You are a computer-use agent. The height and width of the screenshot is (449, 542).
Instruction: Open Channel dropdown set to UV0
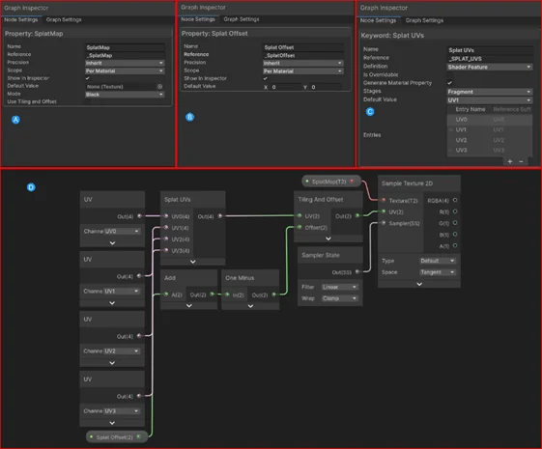122,231
